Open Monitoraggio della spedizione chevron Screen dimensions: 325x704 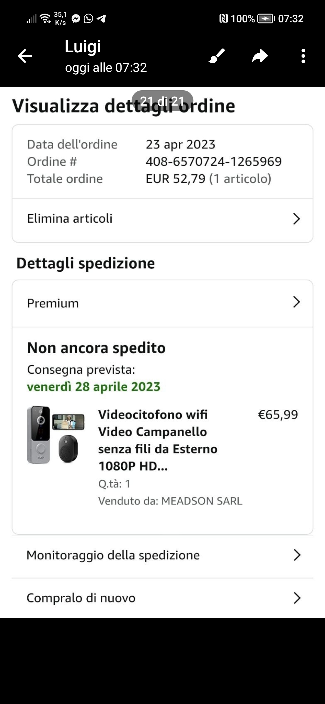pyautogui.click(x=297, y=555)
